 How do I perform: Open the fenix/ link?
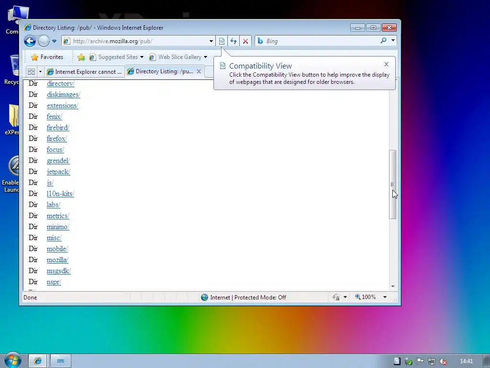click(55, 116)
